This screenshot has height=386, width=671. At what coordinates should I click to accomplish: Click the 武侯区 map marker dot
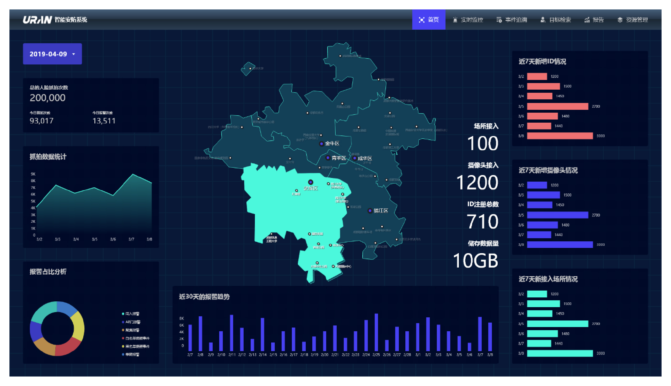(x=310, y=182)
